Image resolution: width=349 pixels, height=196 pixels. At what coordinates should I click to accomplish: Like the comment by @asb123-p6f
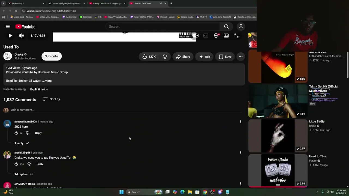pos(16,164)
